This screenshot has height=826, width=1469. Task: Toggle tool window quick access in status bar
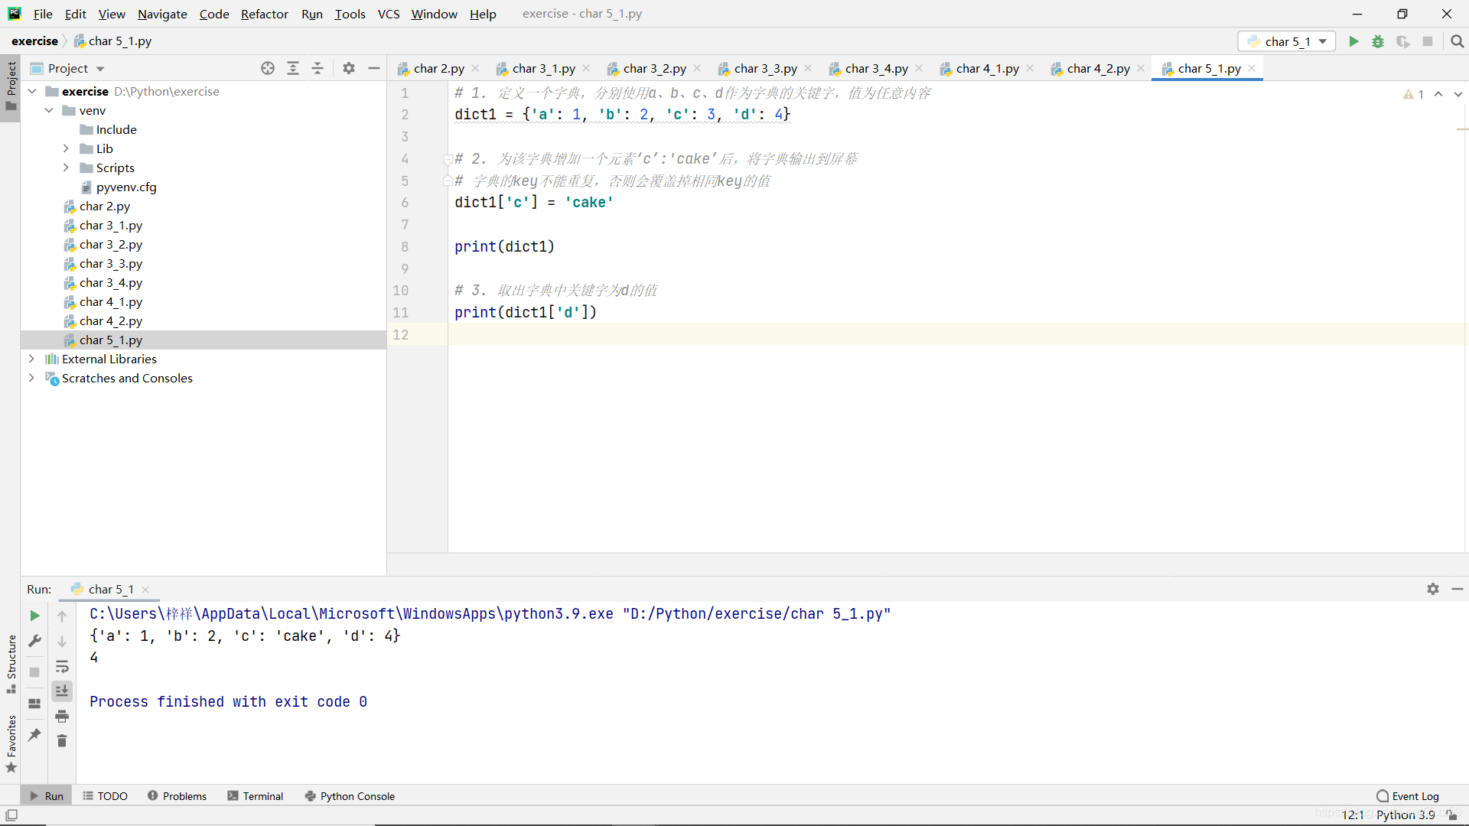[11, 815]
